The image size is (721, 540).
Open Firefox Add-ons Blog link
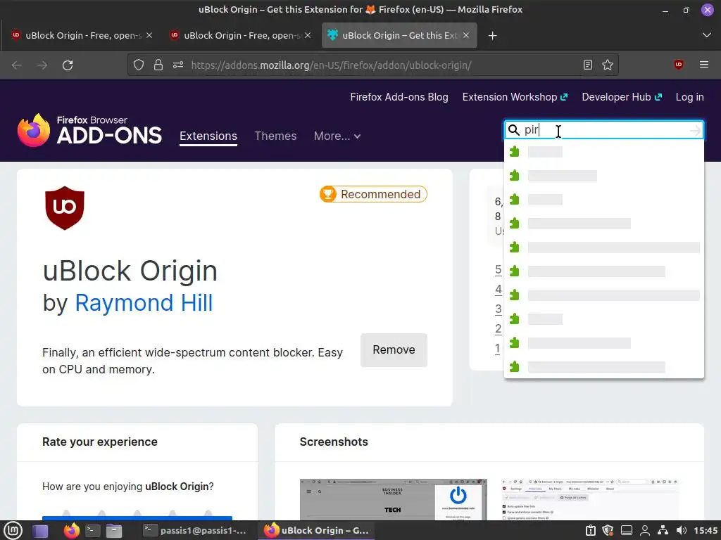(399, 97)
